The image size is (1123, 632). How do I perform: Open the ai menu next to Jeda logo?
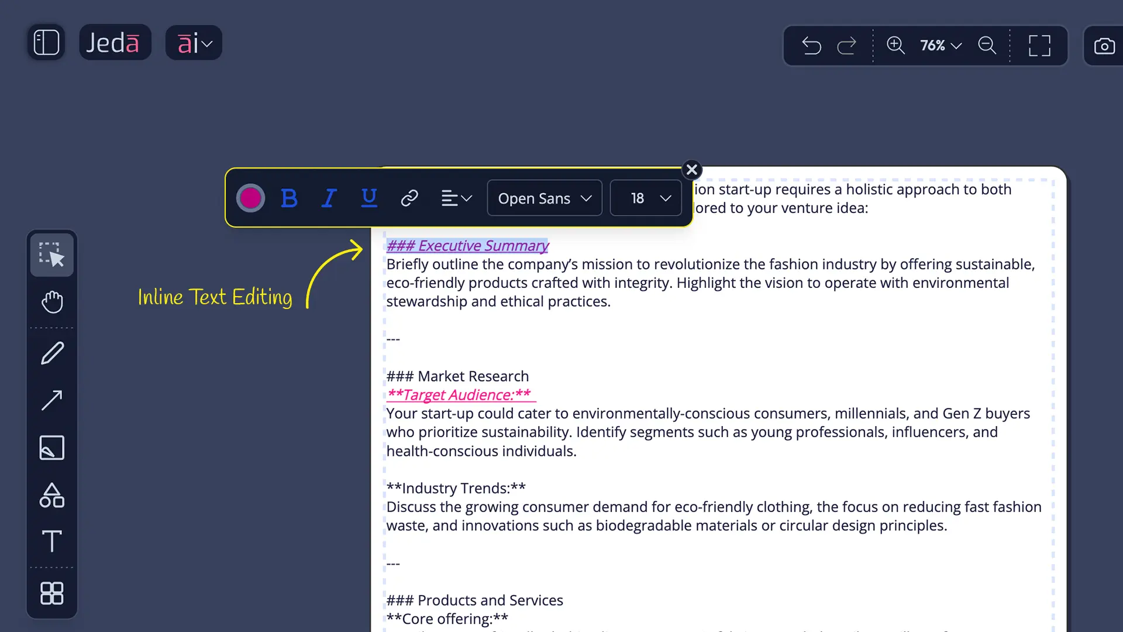tap(193, 42)
